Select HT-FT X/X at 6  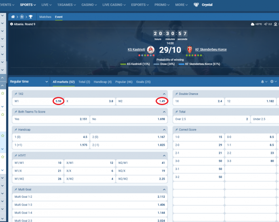tap(90, 171)
